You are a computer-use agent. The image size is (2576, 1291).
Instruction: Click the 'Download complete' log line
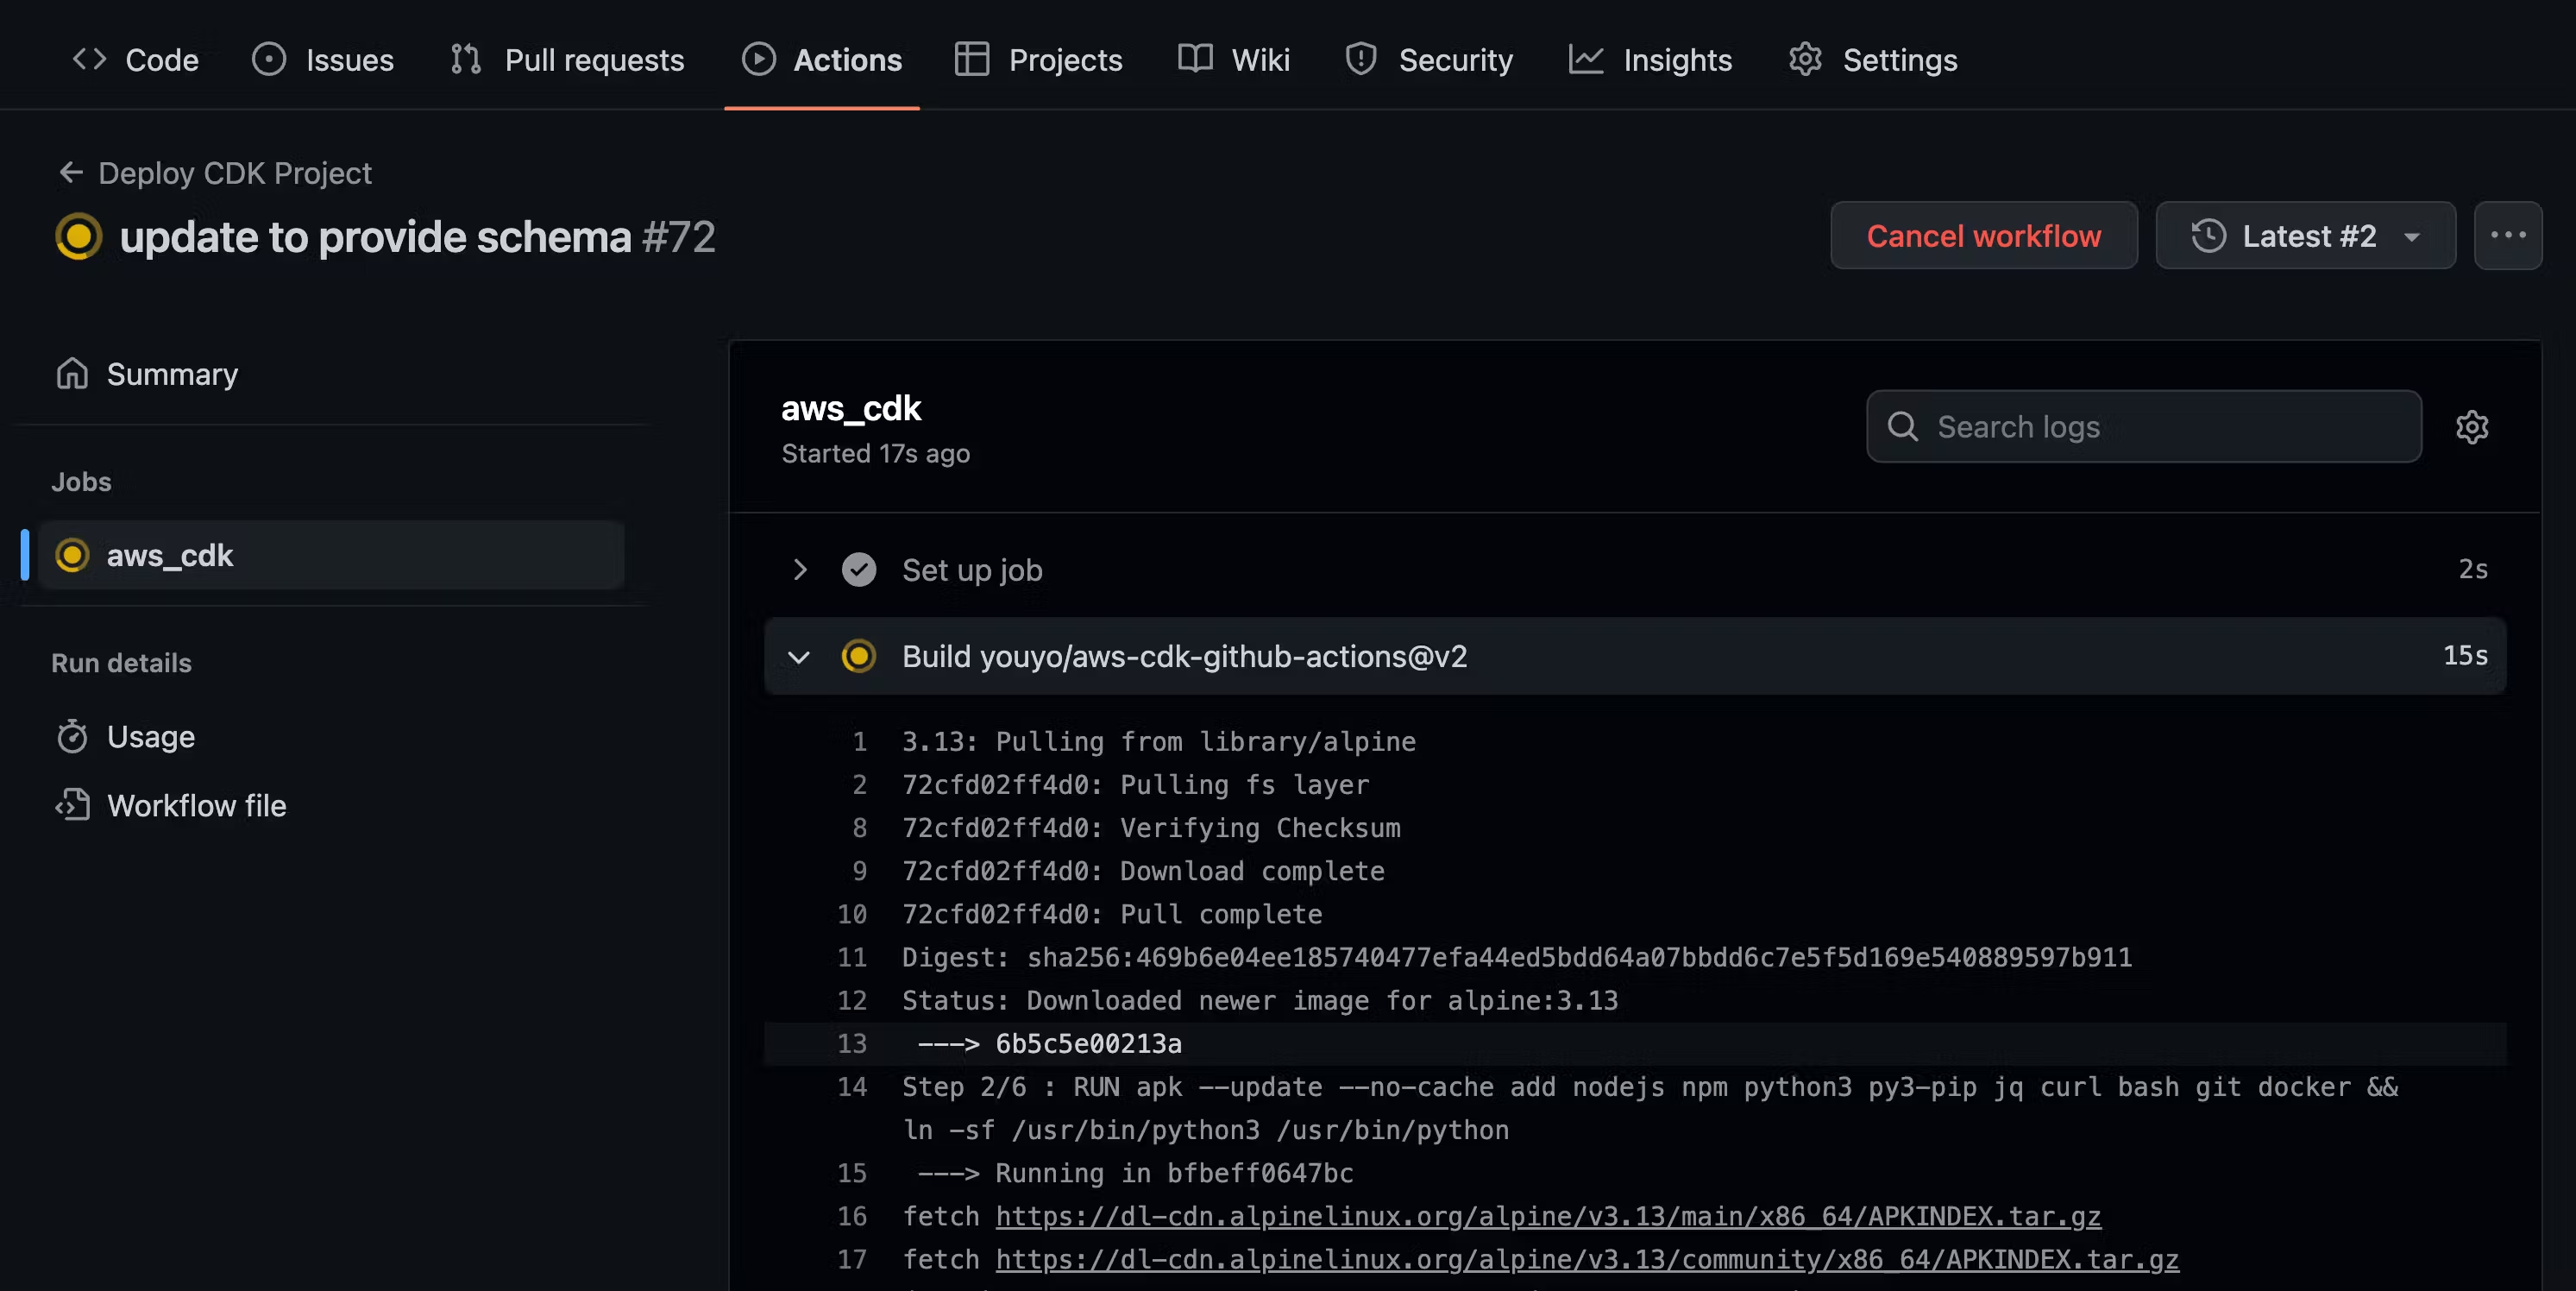coord(1143,871)
